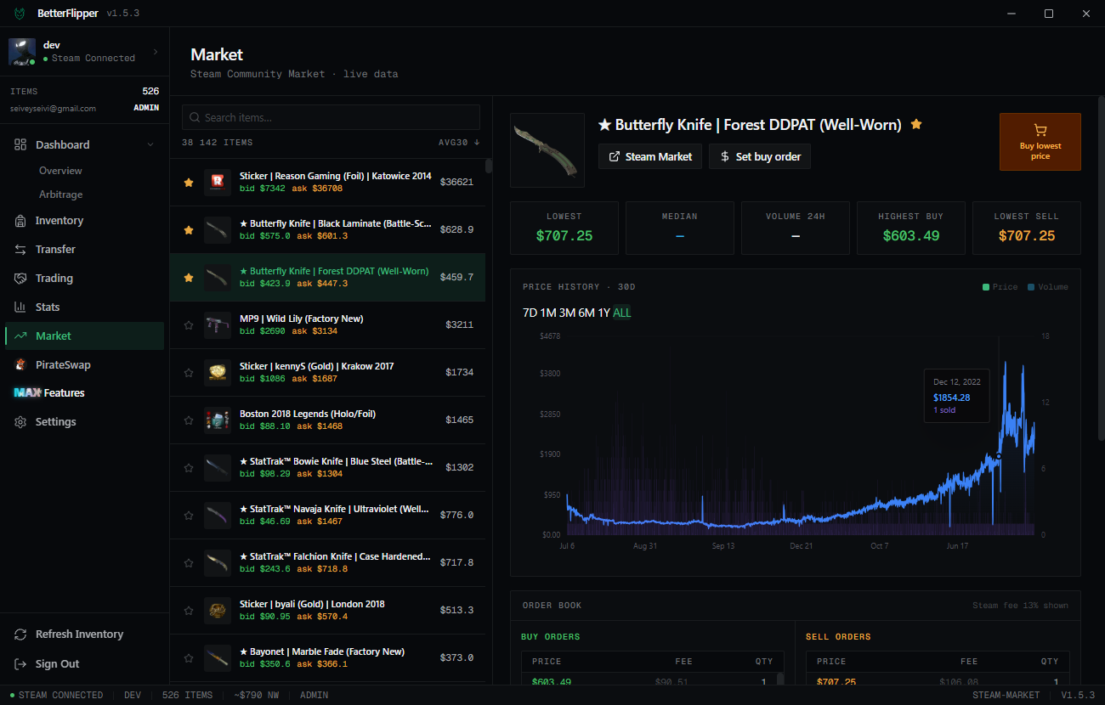The height and width of the screenshot is (705, 1105).
Task: Select StatTrak Navaja Knife Ultraviolet row
Action: [x=328, y=516]
